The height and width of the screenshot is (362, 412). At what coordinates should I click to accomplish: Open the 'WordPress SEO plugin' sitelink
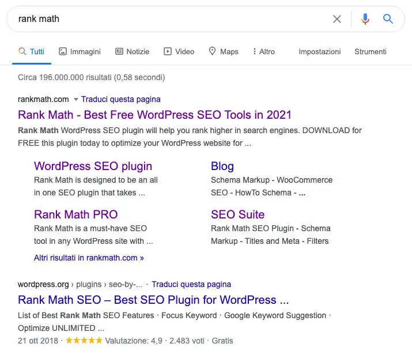pyautogui.click(x=93, y=166)
